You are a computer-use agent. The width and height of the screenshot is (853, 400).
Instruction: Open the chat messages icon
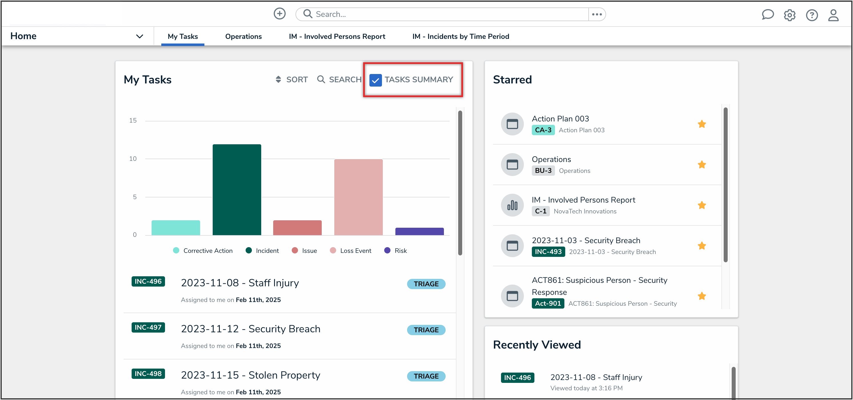[767, 15]
